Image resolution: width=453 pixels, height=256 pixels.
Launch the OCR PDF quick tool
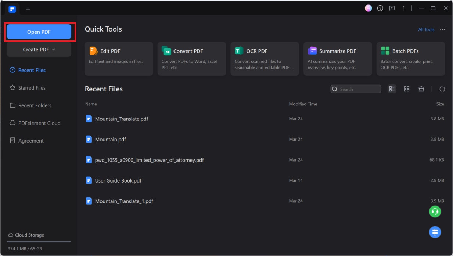[265, 59]
